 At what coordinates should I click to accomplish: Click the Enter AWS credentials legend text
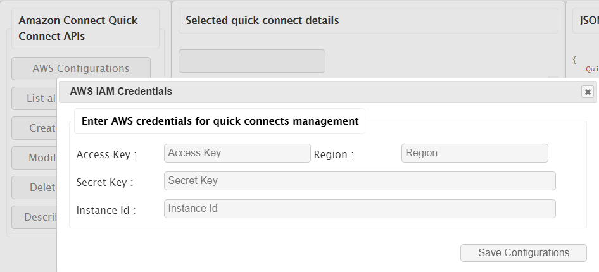(220, 120)
